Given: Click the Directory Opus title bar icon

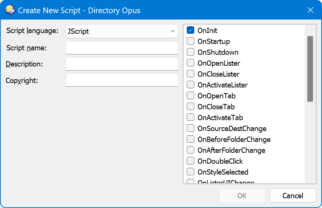Looking at the screenshot, I should (10, 10).
